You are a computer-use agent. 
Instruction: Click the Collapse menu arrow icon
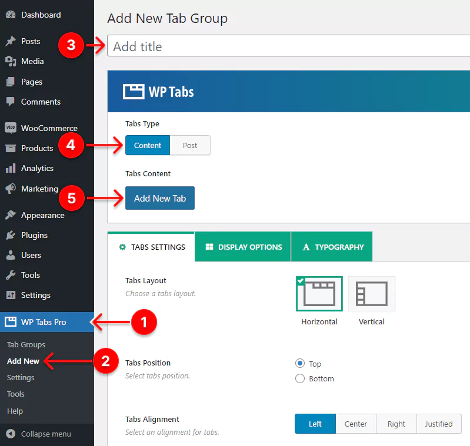pos(11,434)
